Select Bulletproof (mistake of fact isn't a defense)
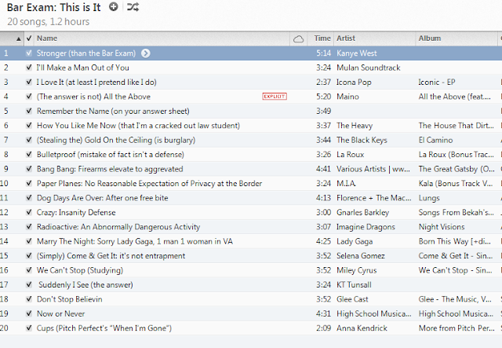The width and height of the screenshot is (502, 348). tap(111, 155)
